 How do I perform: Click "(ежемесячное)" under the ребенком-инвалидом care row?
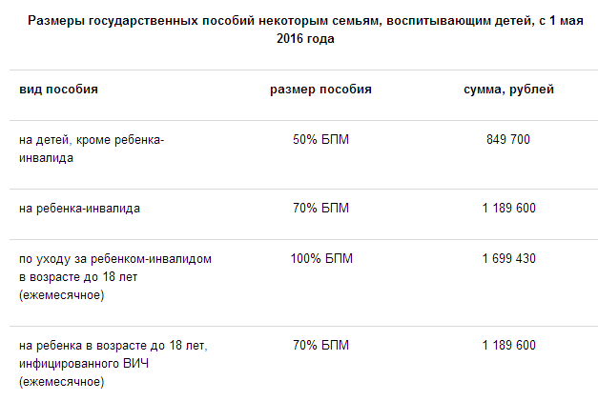pyautogui.click(x=61, y=295)
